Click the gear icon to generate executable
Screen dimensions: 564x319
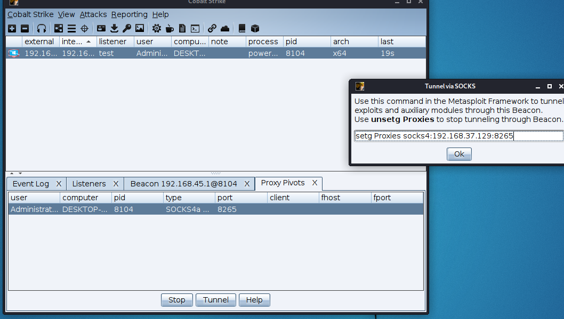pyautogui.click(x=157, y=28)
